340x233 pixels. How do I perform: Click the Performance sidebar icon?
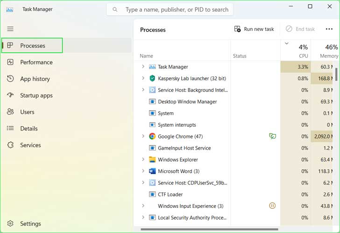tap(10, 62)
